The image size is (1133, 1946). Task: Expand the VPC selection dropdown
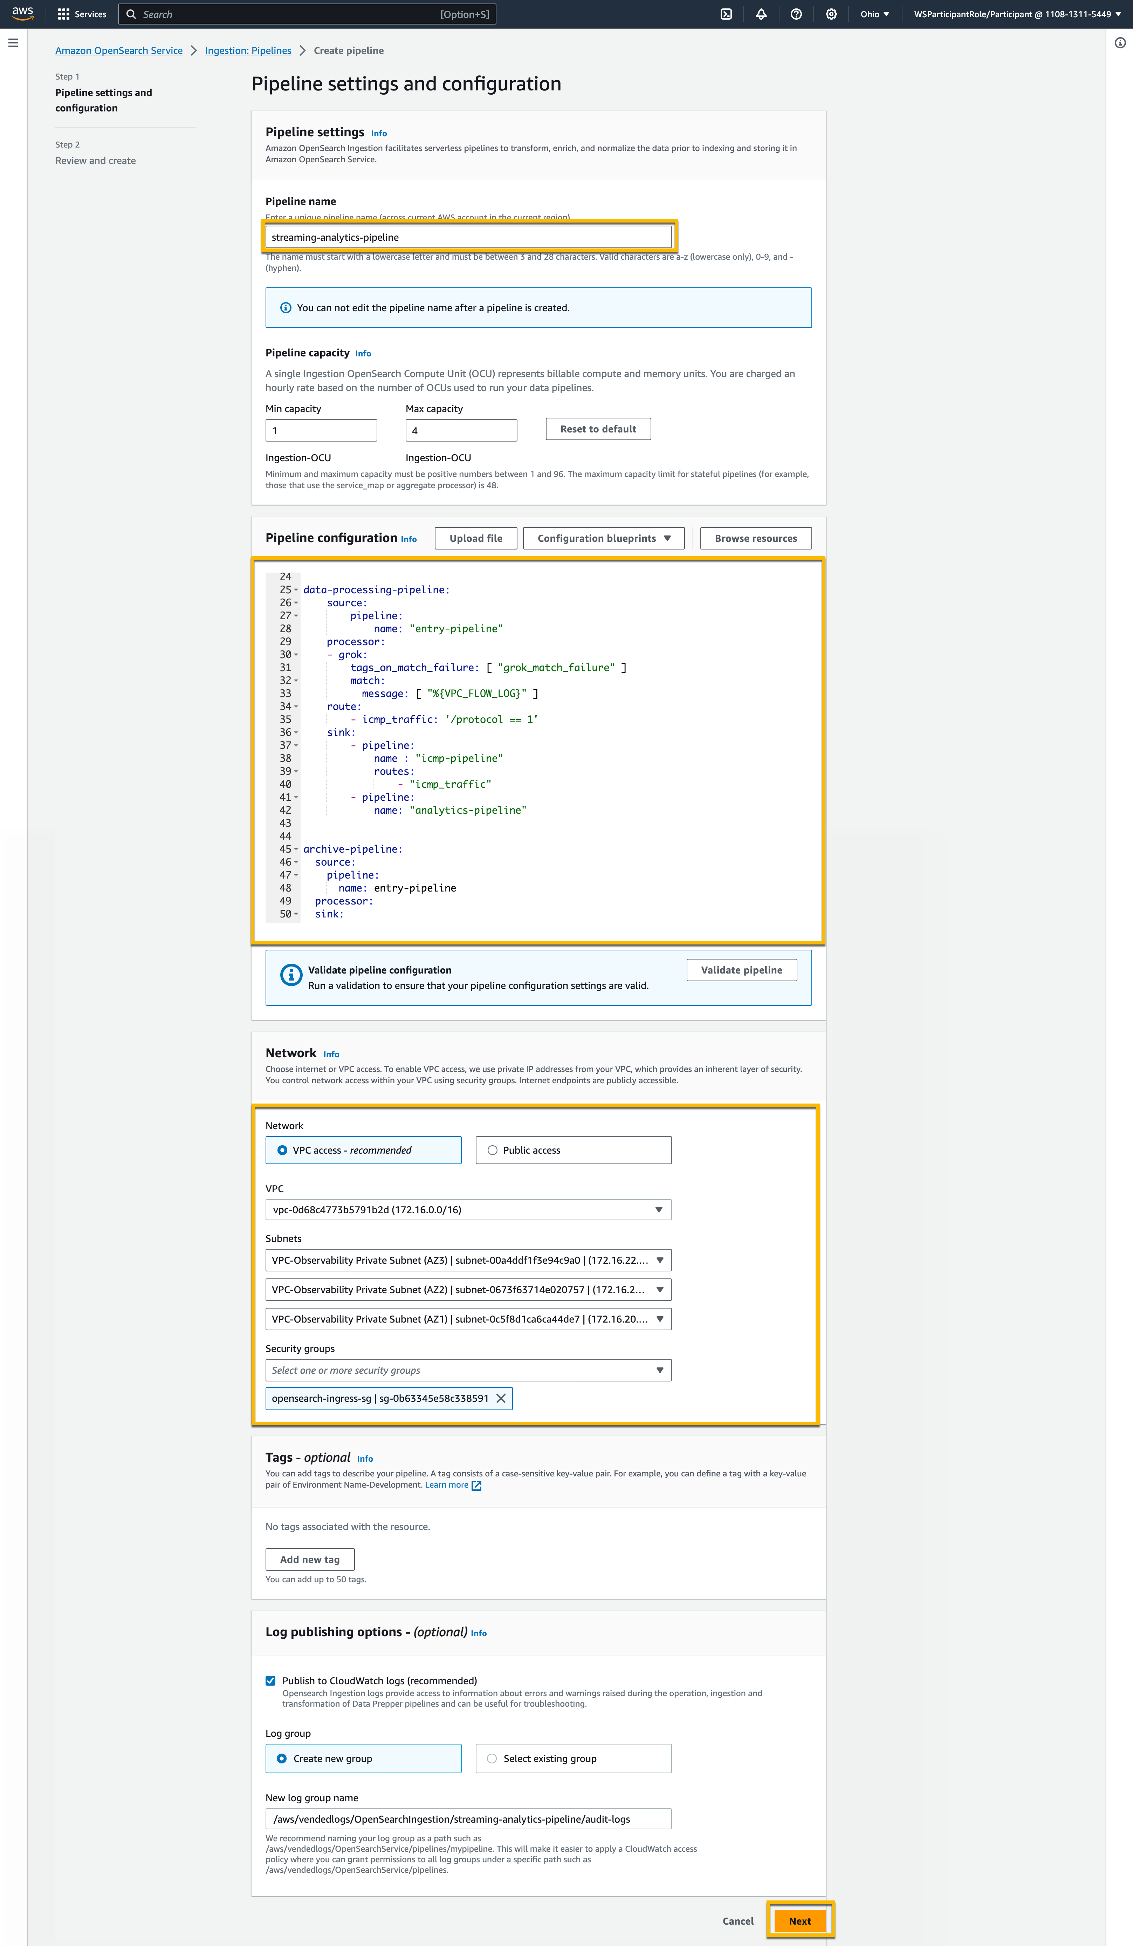(468, 1209)
